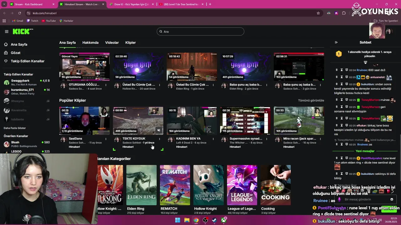Open YouTube bookmark
Image resolution: width=401 pixels, height=225 pixels.
click(49, 21)
